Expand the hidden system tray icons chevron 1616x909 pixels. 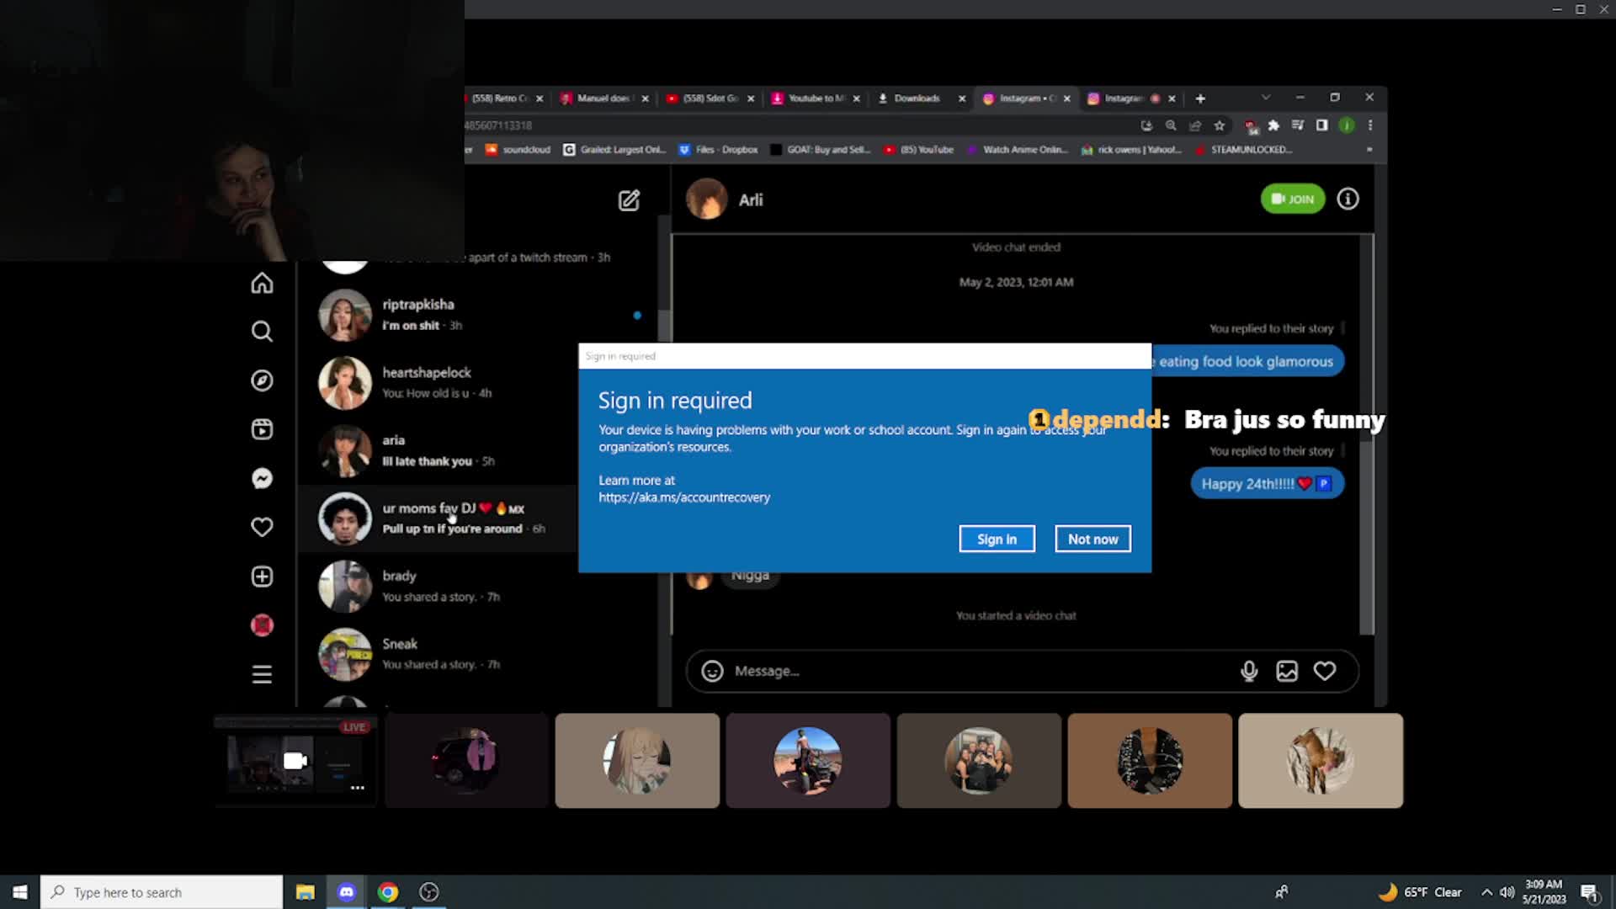click(x=1486, y=892)
